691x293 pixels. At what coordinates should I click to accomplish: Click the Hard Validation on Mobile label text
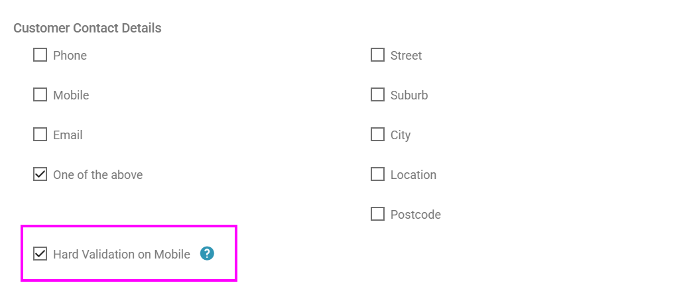pyautogui.click(x=121, y=255)
